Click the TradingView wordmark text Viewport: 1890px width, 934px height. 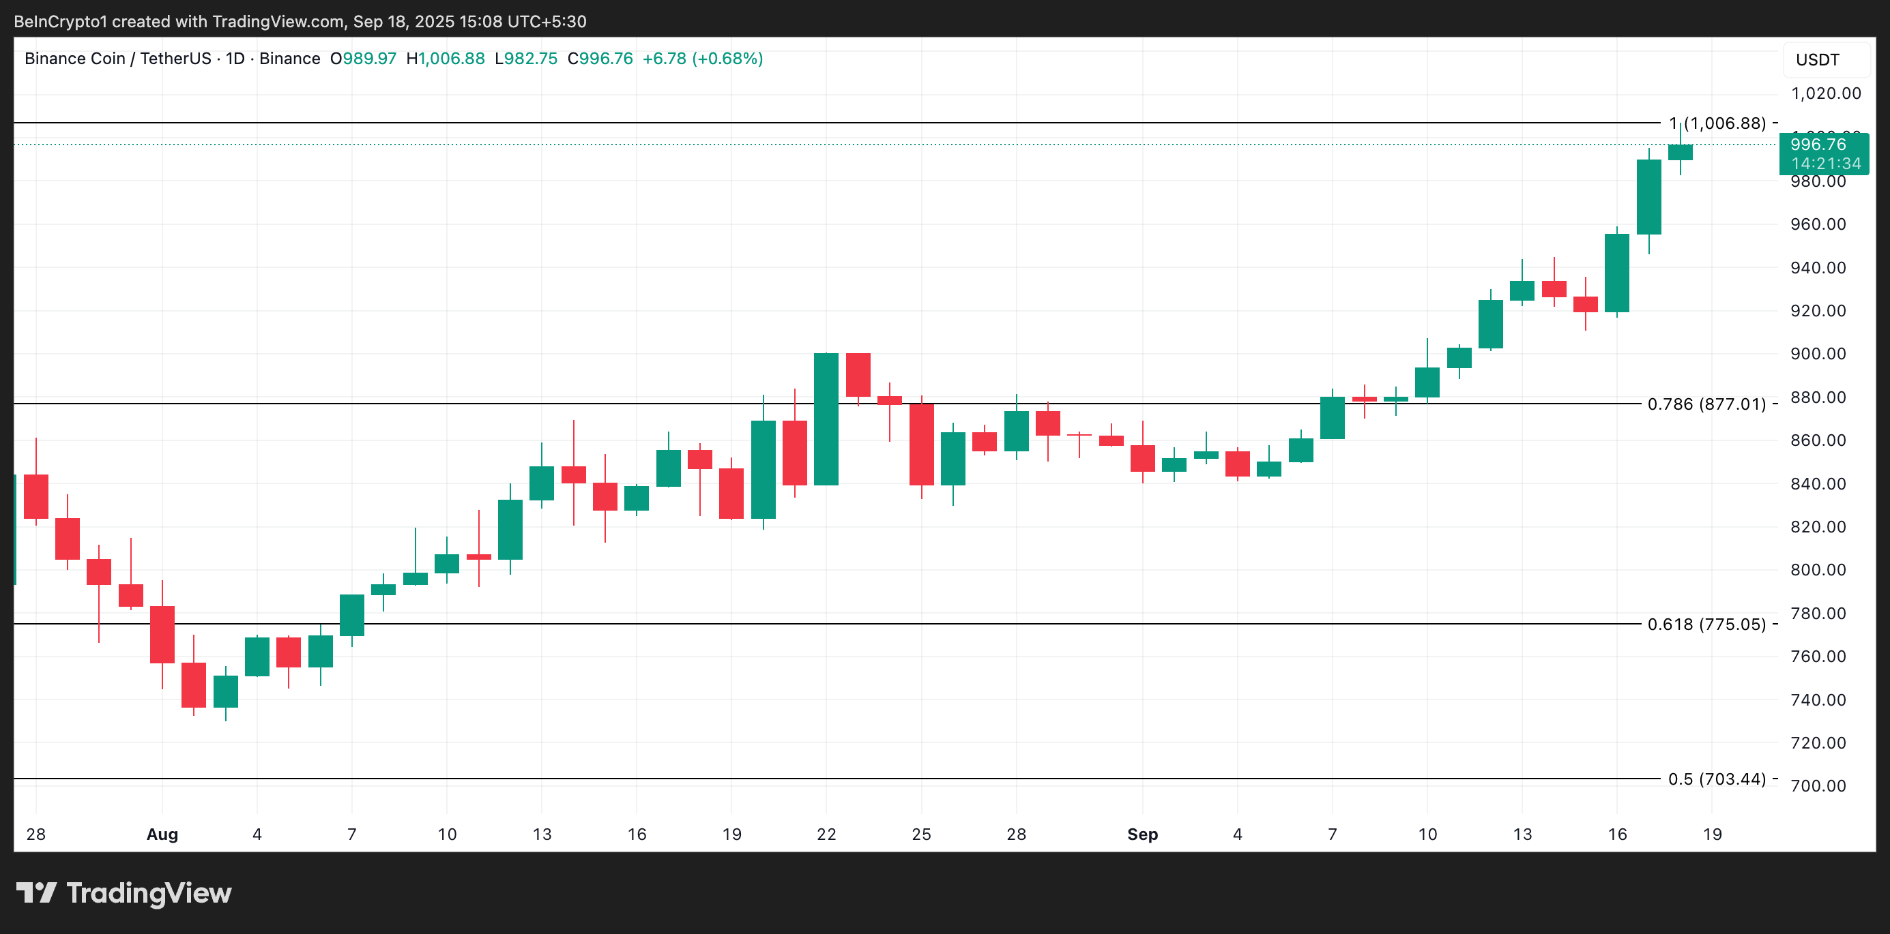tap(149, 893)
